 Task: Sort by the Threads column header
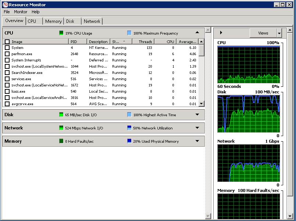click(x=143, y=42)
